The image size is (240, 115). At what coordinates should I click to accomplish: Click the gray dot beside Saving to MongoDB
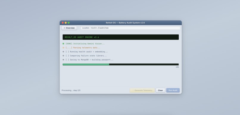click(x=63, y=60)
